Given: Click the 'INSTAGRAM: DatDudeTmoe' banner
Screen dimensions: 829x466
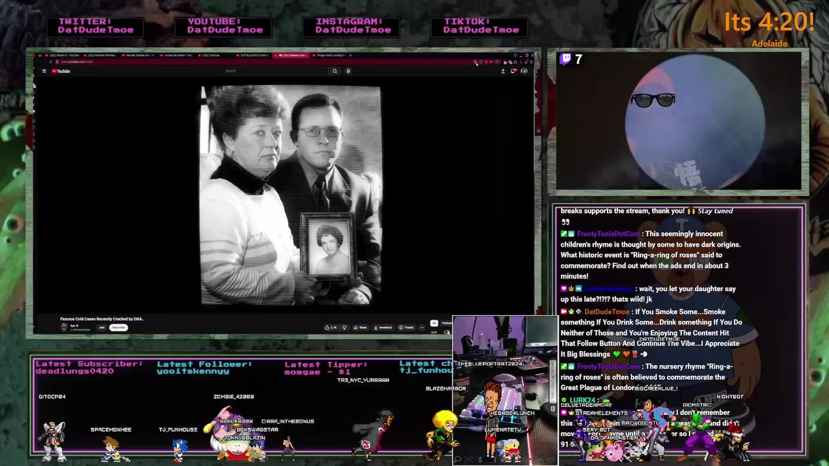Looking at the screenshot, I should pyautogui.click(x=351, y=26).
